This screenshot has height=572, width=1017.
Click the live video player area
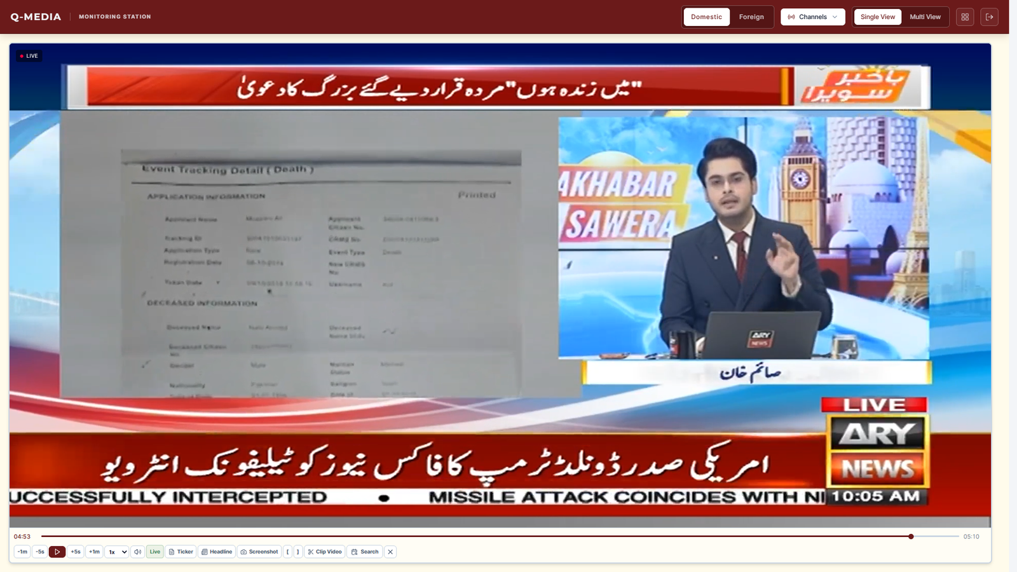pos(500,285)
